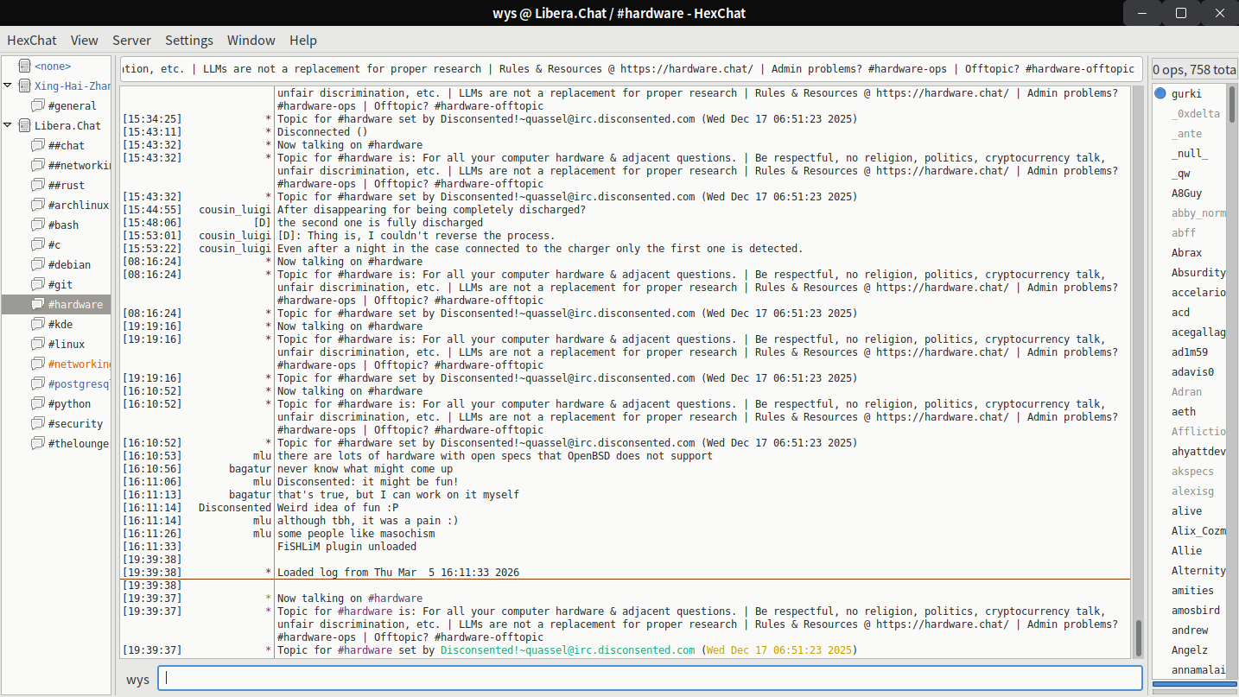Open the Settings menu
The image size is (1239, 697).
click(189, 40)
